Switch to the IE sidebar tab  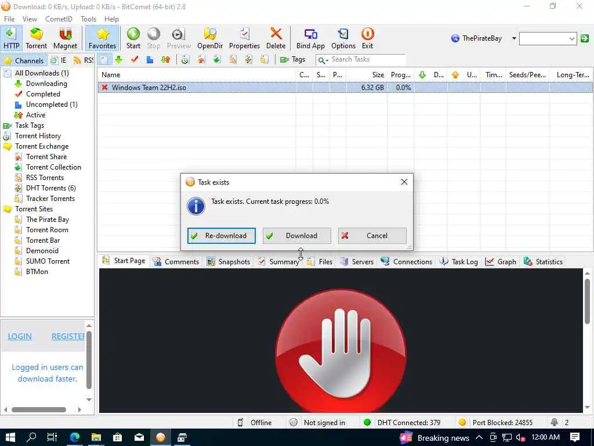tap(59, 60)
